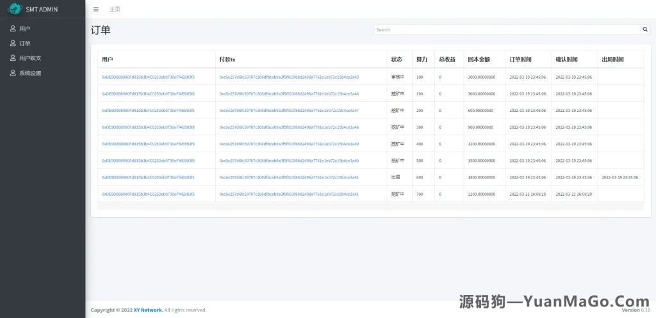Open user address in row with tx ending 3a47

(148, 110)
